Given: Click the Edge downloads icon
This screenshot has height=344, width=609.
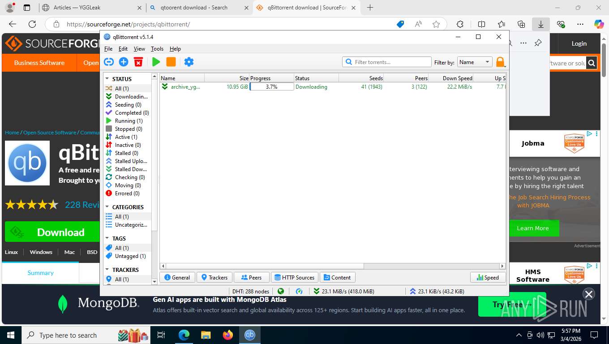Looking at the screenshot, I should click(x=541, y=24).
